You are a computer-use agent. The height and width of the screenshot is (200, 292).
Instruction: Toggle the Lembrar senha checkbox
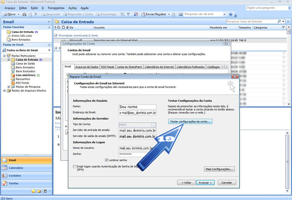point(107,160)
